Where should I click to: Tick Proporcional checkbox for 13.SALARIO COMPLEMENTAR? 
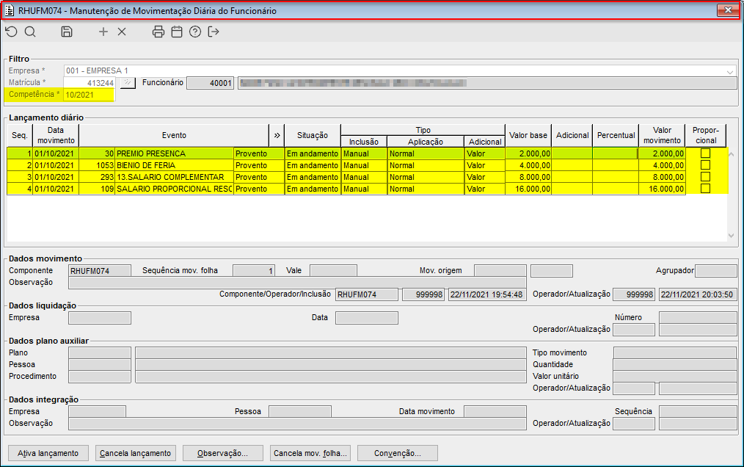coord(706,177)
